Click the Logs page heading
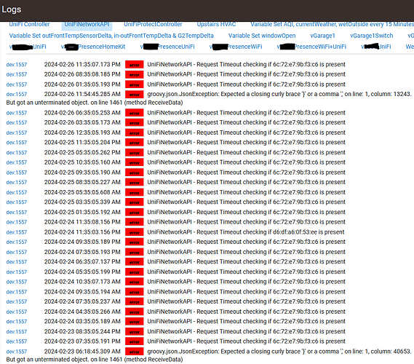Image resolution: width=414 pixels, height=364 pixels. click(x=12, y=9)
